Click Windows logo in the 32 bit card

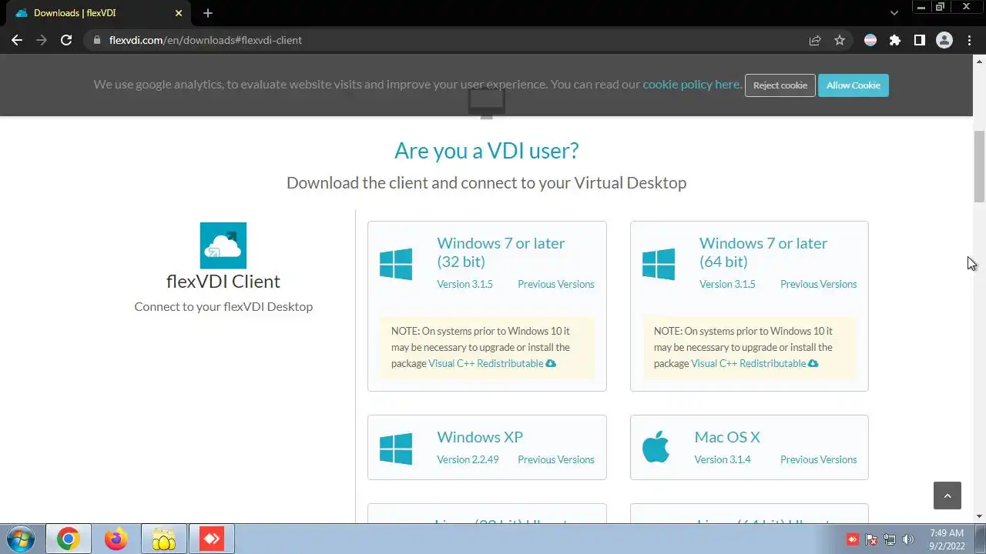click(396, 264)
